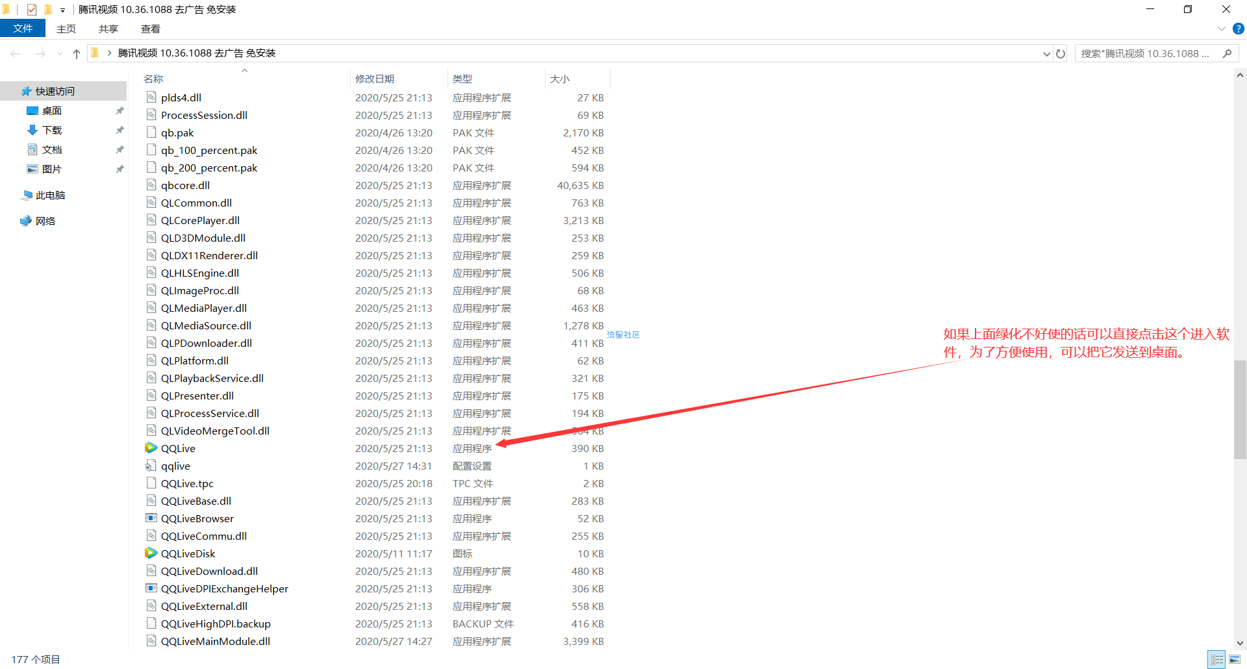Open 下载 in the navigation pane
The width and height of the screenshot is (1247, 669).
pos(52,131)
